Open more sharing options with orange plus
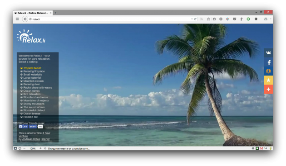 coord(268,89)
